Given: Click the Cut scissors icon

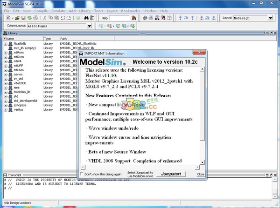Looking at the screenshot, I should (x=44, y=18).
